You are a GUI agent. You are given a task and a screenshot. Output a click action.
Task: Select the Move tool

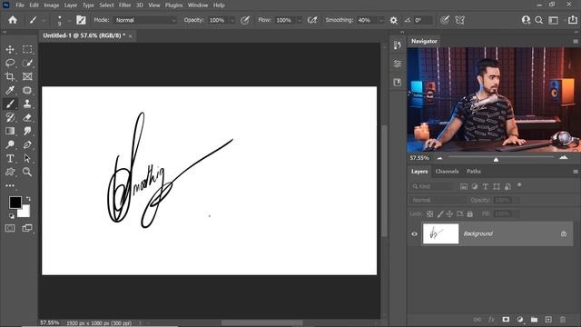(x=10, y=49)
